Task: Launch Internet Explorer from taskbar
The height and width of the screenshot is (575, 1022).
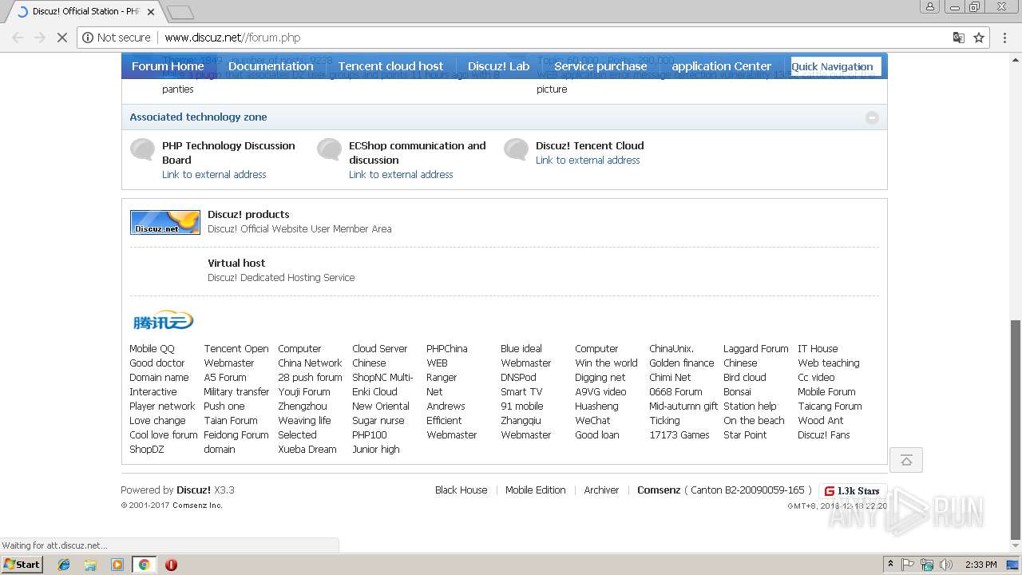Action: point(64,565)
